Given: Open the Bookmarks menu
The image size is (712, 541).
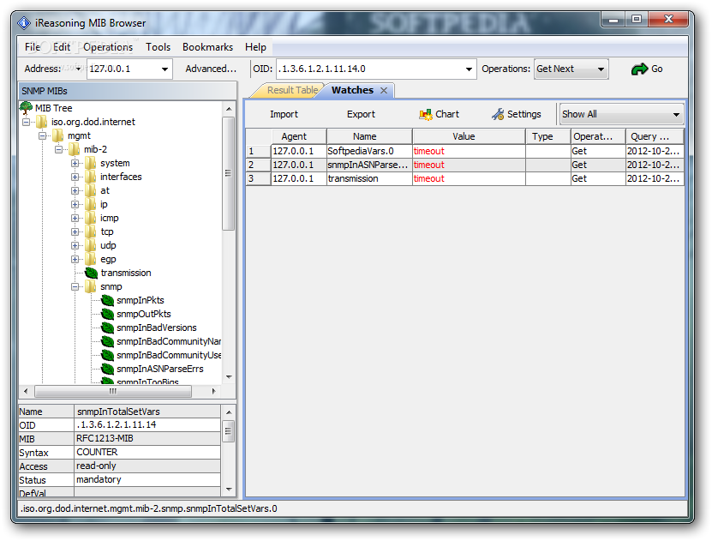Looking at the screenshot, I should [207, 47].
